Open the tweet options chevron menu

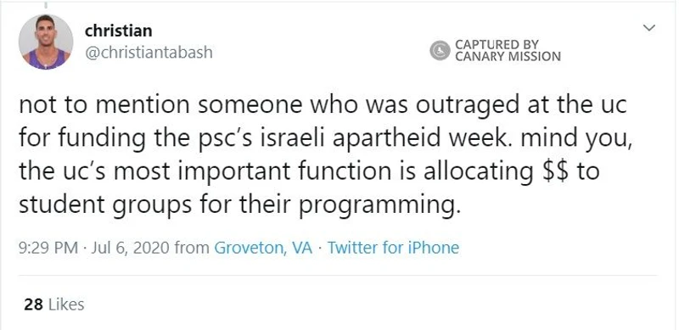point(648,28)
